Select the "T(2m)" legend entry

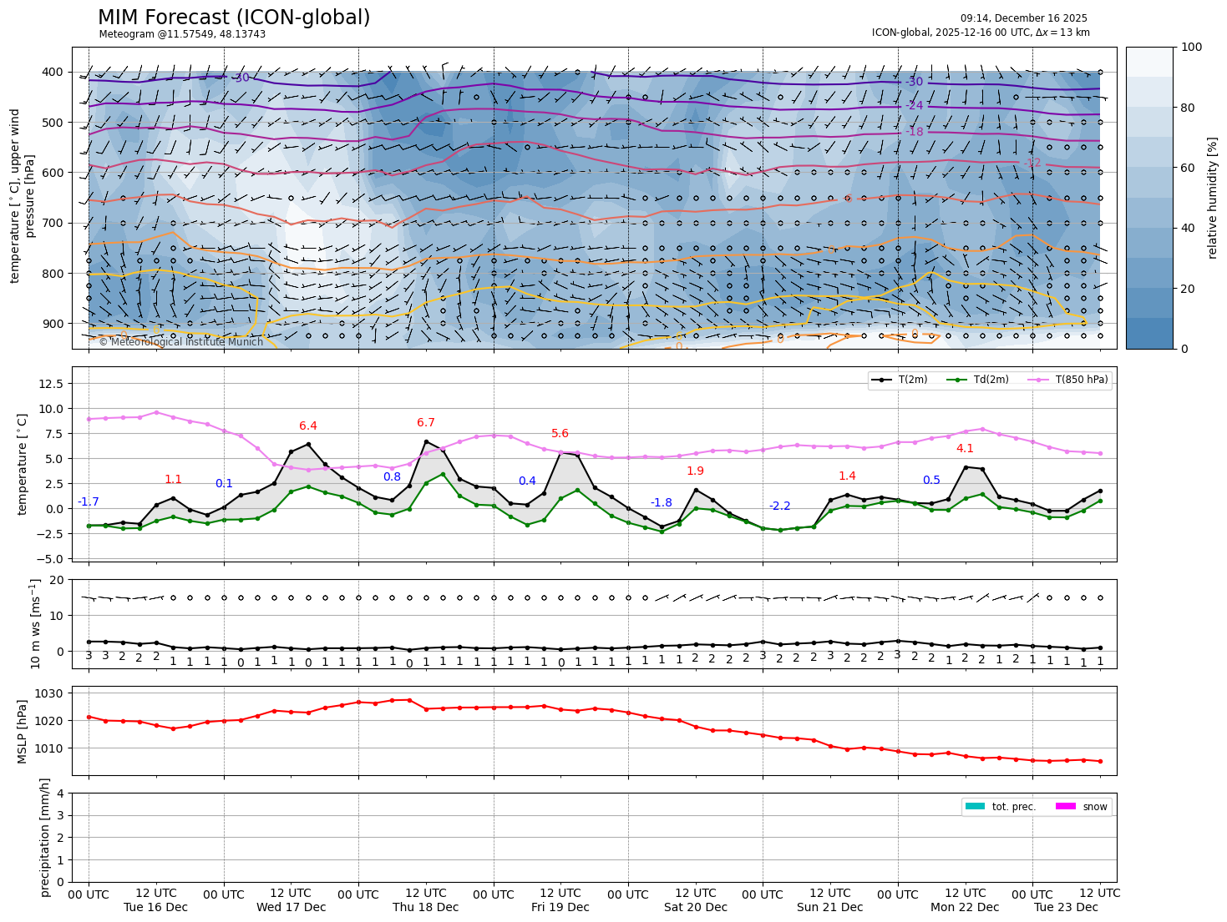899,380
